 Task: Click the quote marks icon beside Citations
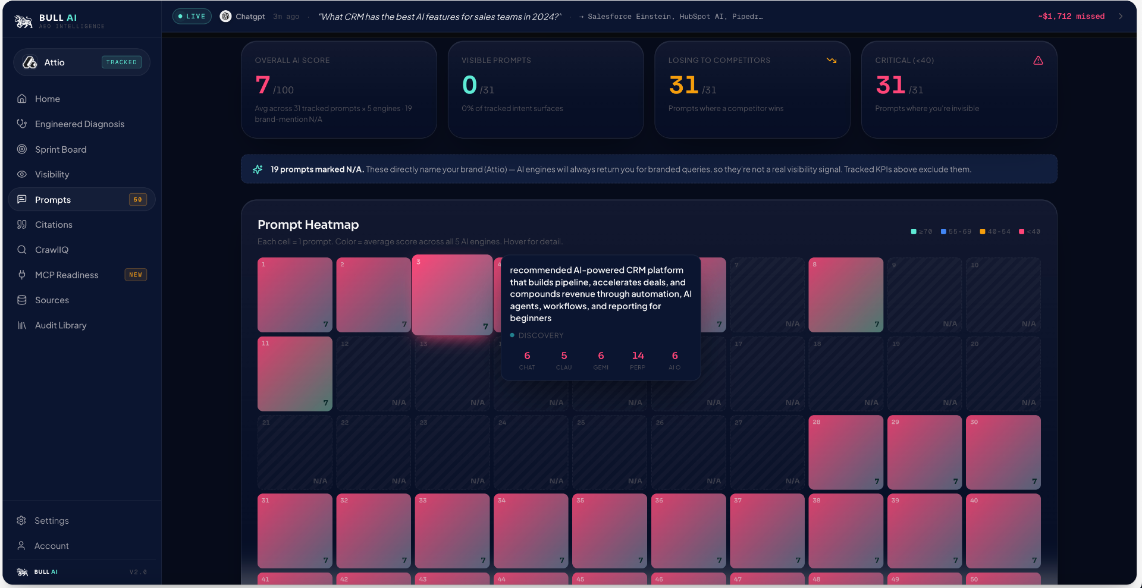(x=22, y=225)
